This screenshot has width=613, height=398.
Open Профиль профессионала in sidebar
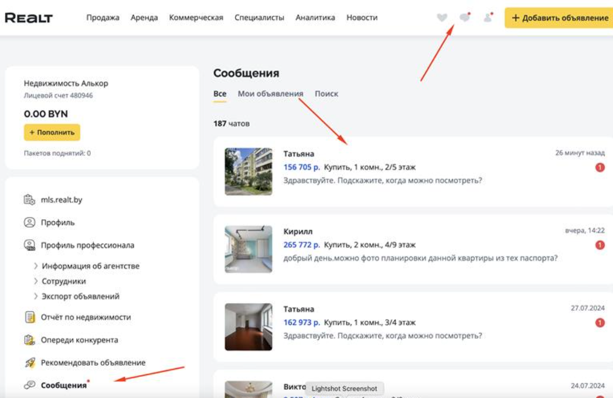pos(87,245)
